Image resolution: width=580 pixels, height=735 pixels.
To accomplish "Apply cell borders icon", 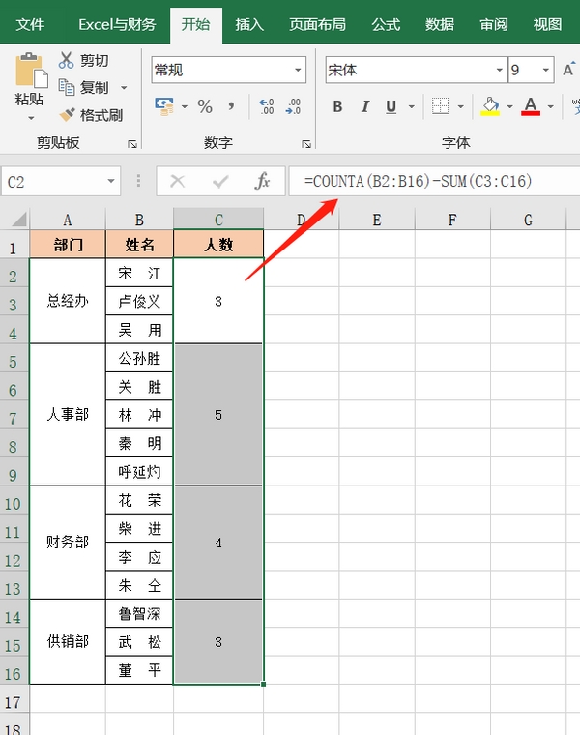I will pyautogui.click(x=440, y=106).
